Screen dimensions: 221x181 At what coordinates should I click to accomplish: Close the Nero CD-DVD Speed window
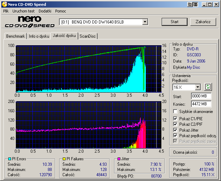[216, 4]
